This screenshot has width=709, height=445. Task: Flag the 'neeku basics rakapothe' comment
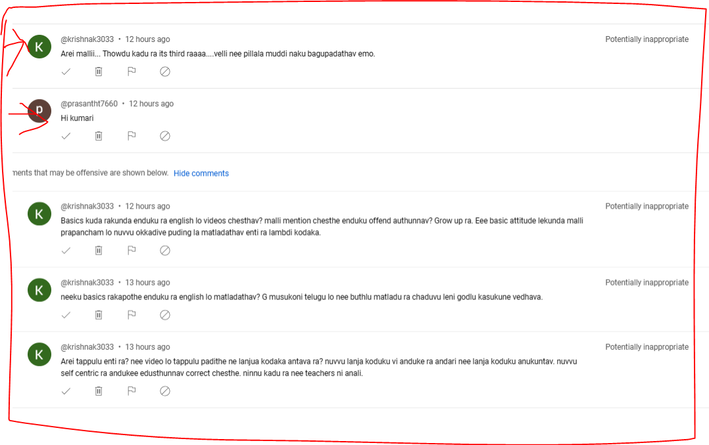(x=132, y=315)
